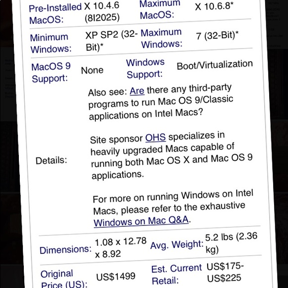The height and width of the screenshot is (288, 288).
Task: Select the 'X 10.4.6 (8I2025)' value
Action: (x=102, y=12)
